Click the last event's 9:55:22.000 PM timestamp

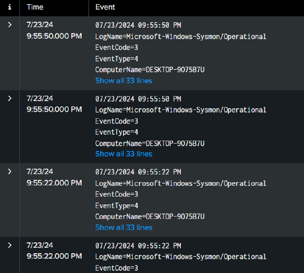(x=54, y=256)
